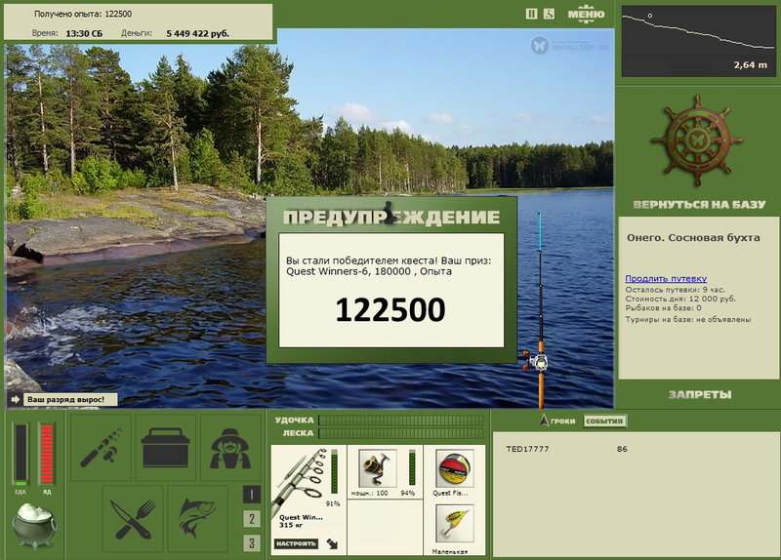Select the spinning reel thumbnail
Screen dimensions: 781x560
(x=378, y=468)
